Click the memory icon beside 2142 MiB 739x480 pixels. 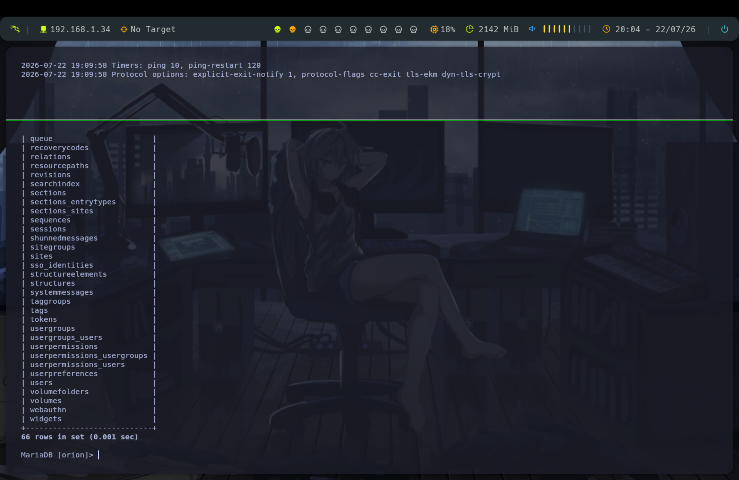coord(470,29)
